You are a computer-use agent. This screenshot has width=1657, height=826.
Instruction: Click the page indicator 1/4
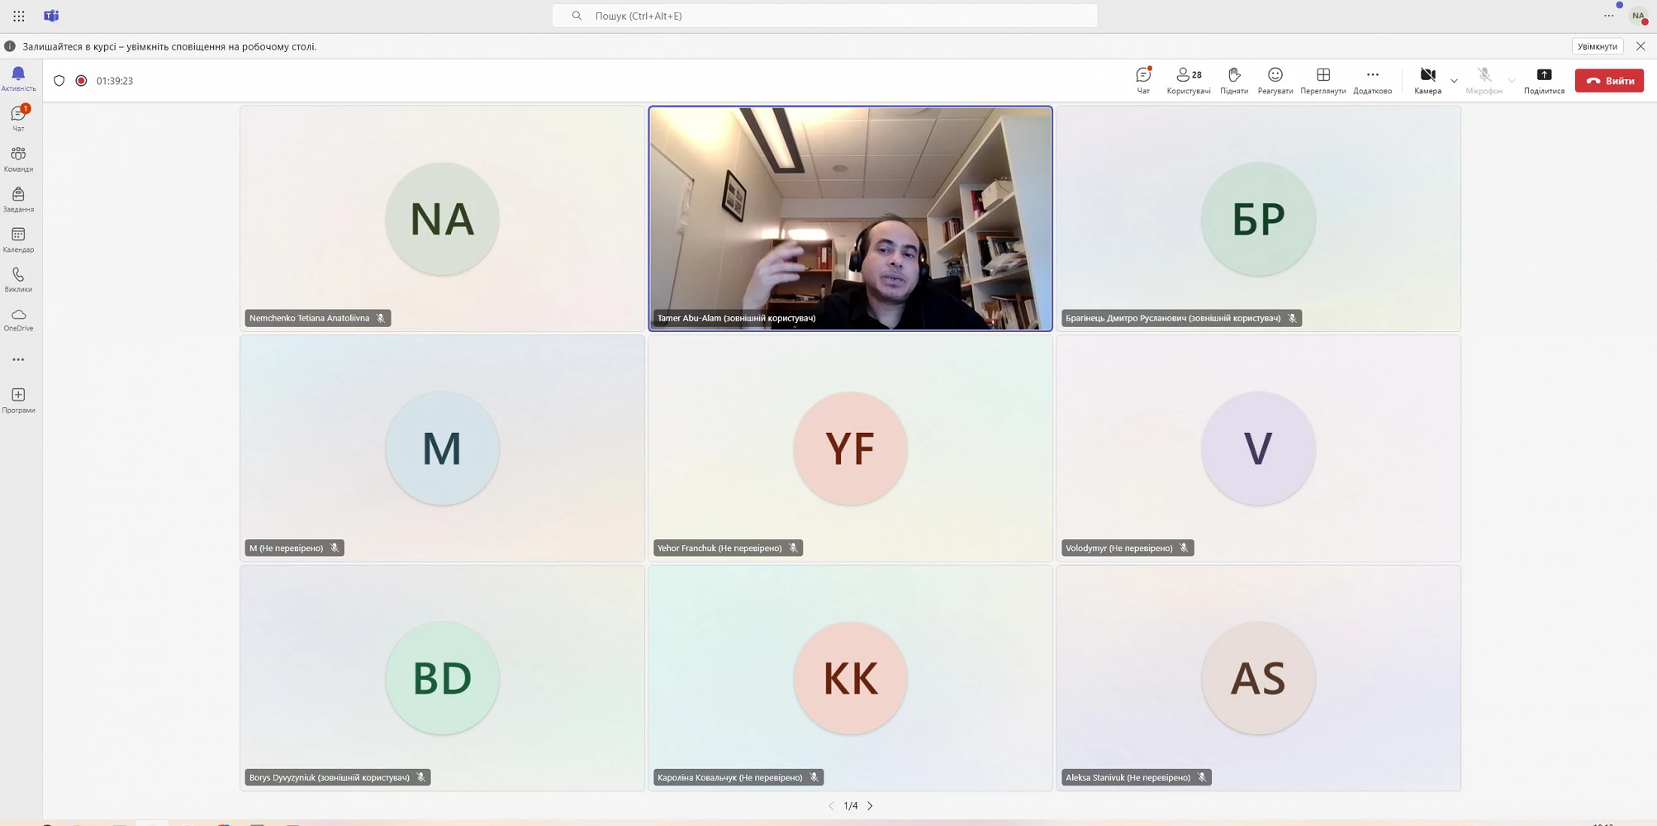(851, 805)
